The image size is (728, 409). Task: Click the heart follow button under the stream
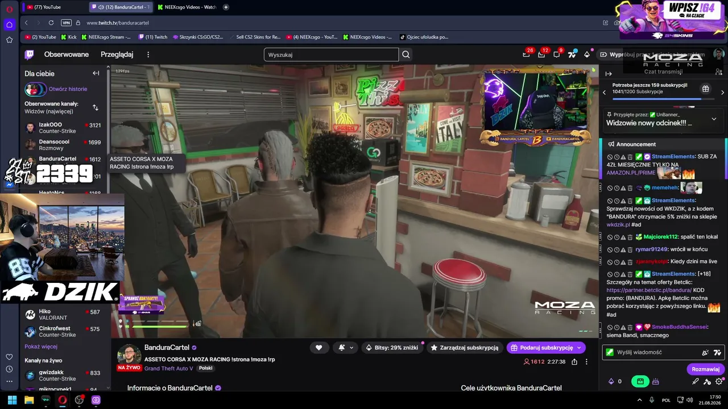pos(319,348)
